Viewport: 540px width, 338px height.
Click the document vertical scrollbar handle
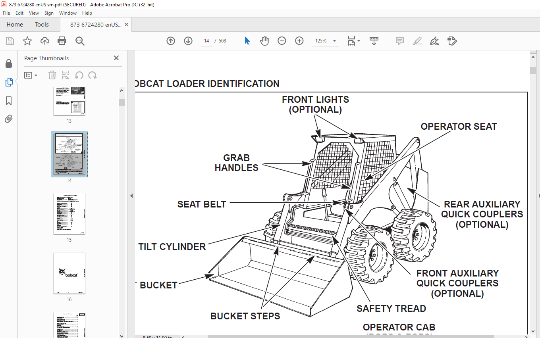click(533, 70)
